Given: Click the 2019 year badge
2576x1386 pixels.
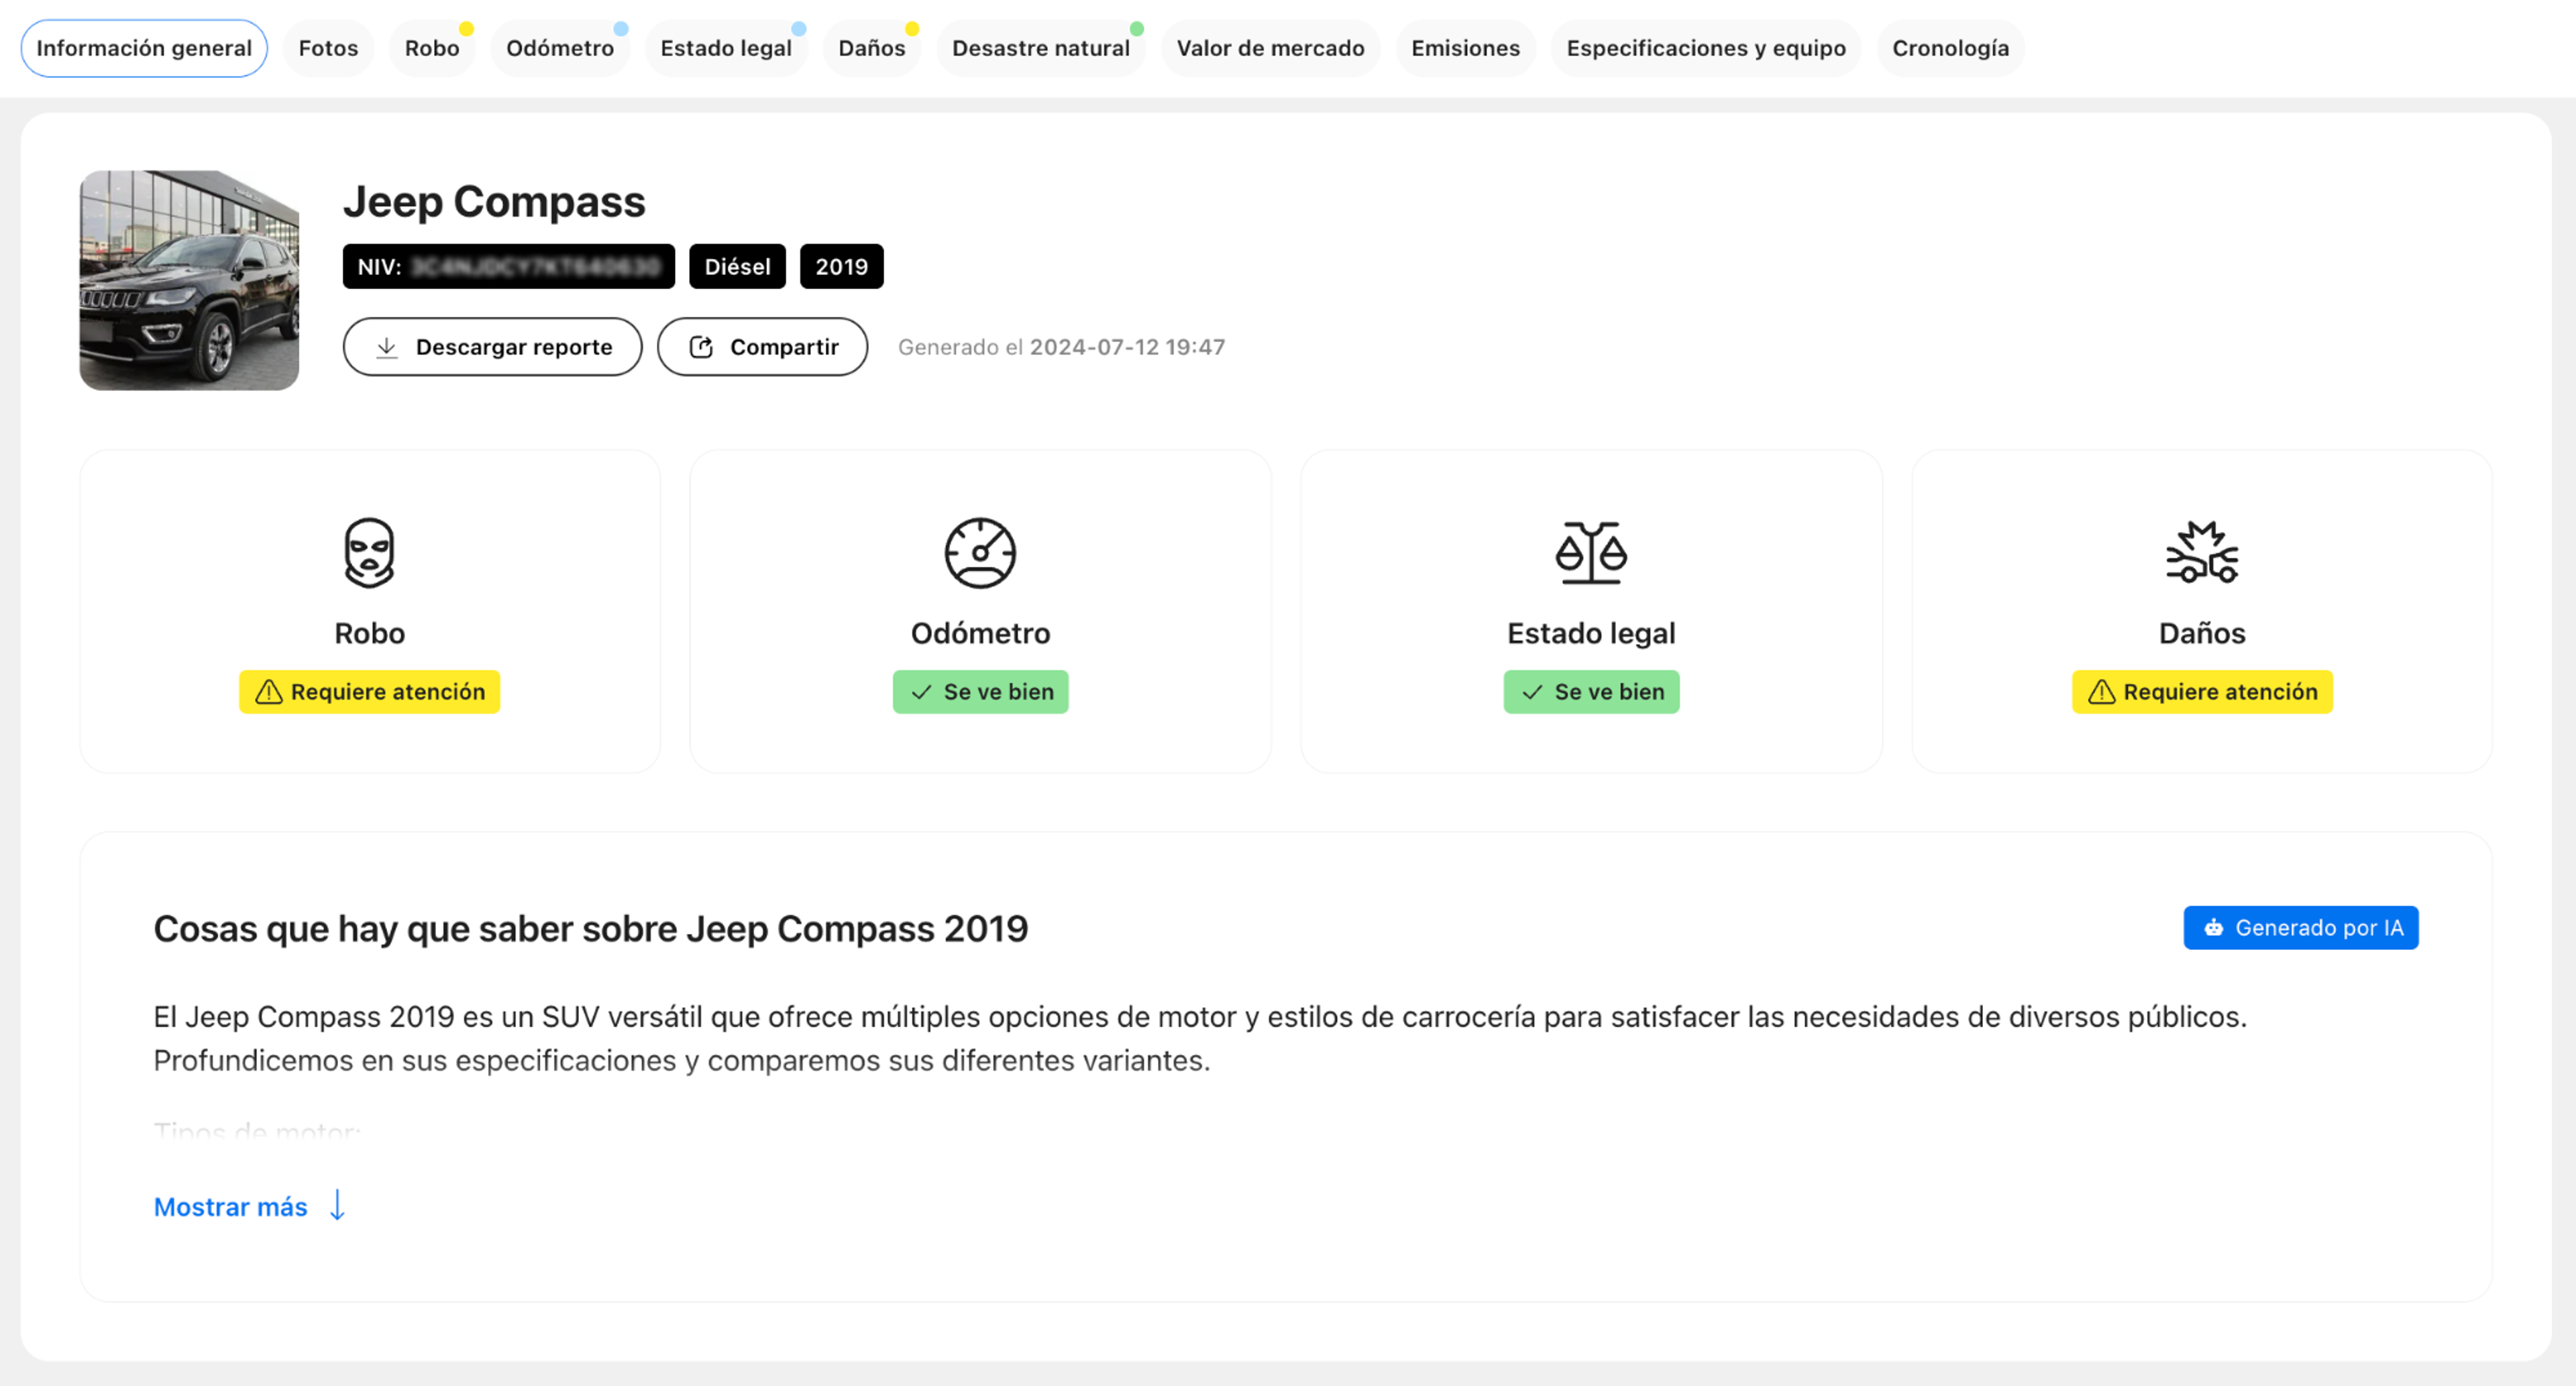Looking at the screenshot, I should point(842,266).
